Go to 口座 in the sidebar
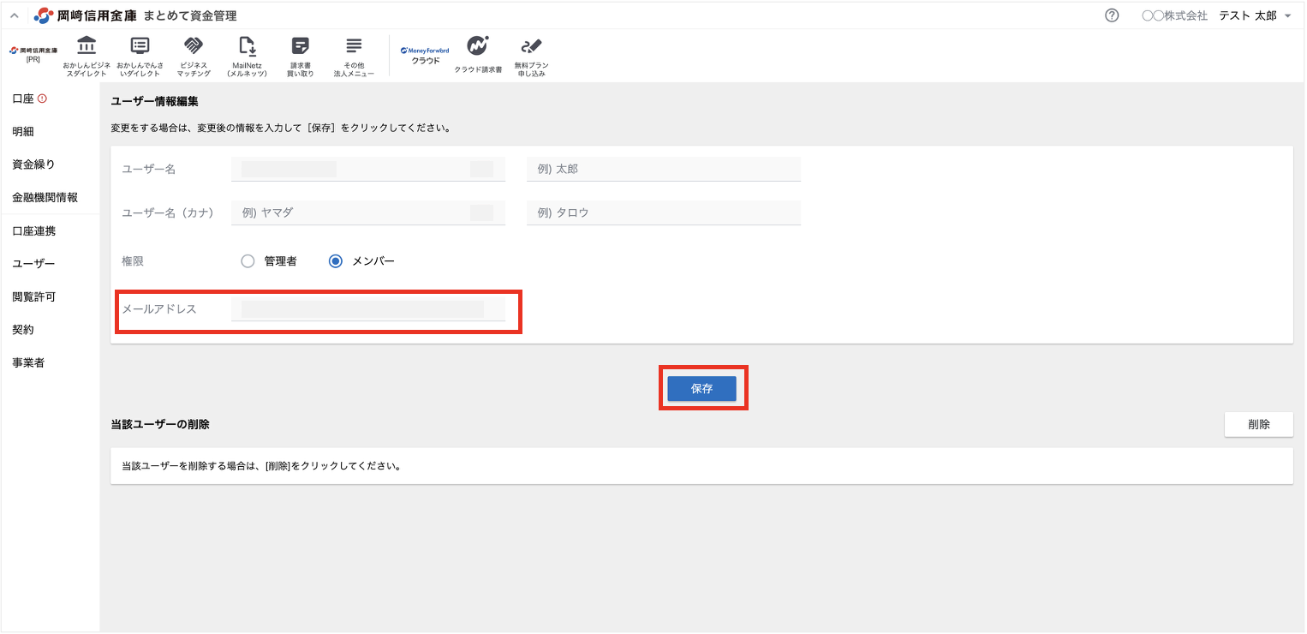 (x=23, y=99)
